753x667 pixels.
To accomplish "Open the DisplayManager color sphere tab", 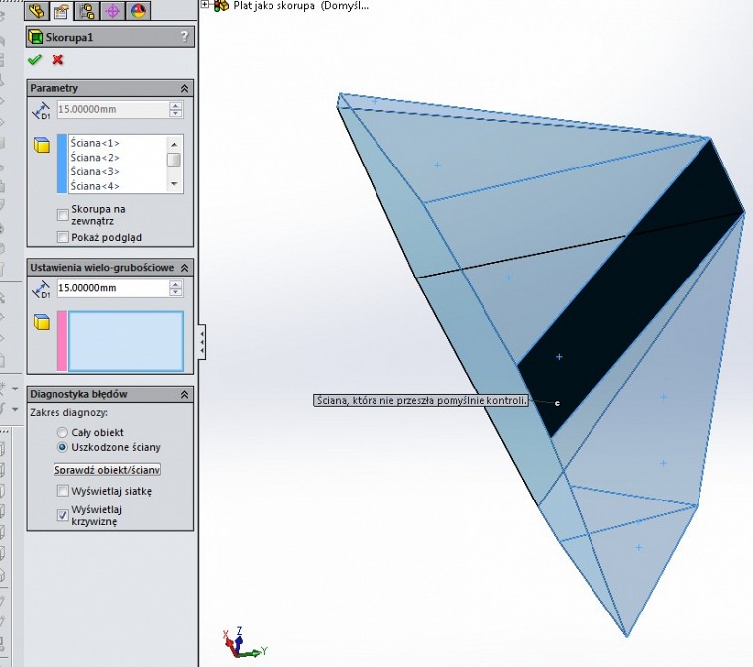I will tap(136, 12).
